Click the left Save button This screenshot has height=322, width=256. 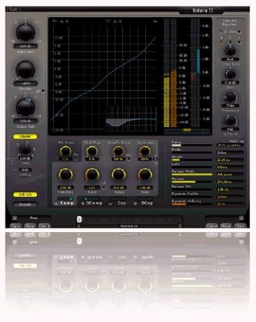click(16, 226)
